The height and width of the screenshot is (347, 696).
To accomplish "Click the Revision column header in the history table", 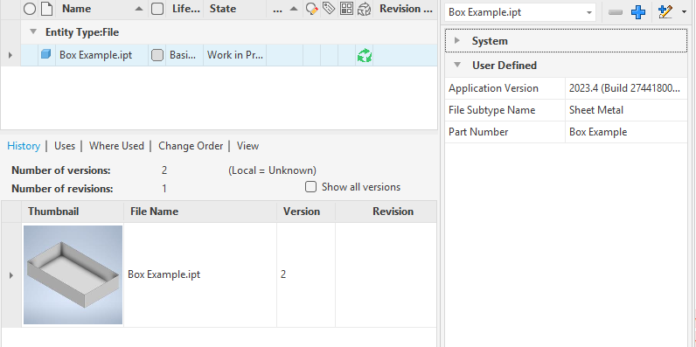I will (386, 212).
